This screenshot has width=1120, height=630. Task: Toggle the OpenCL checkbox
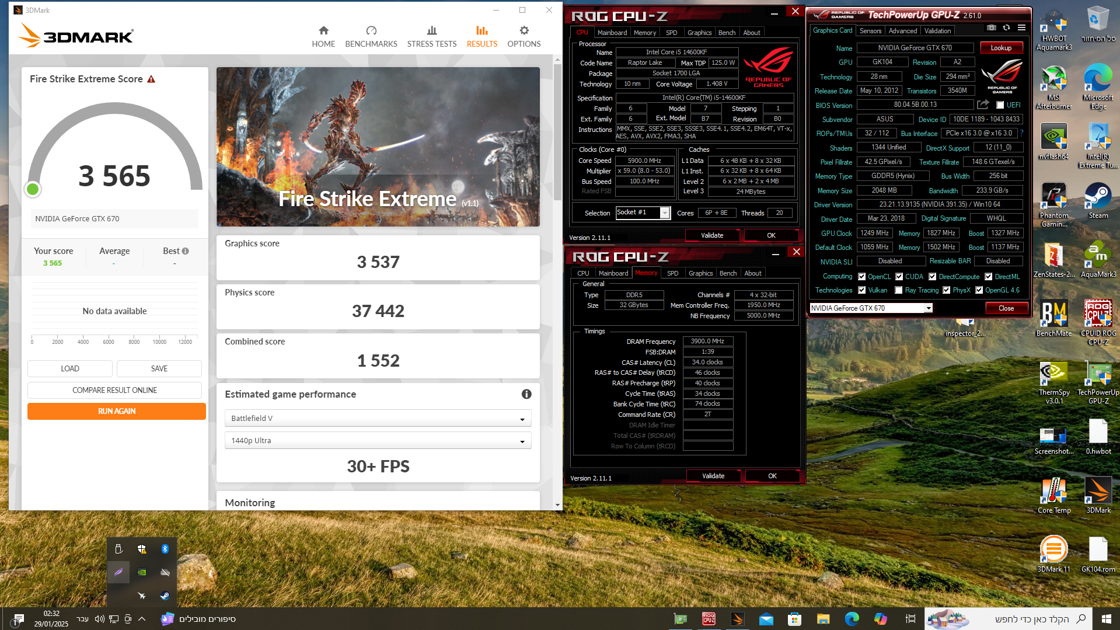click(861, 277)
